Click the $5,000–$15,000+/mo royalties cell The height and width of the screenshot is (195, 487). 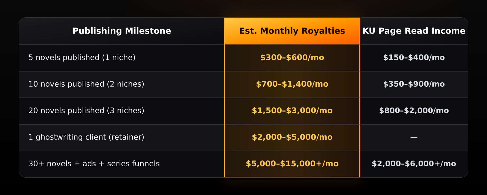(x=292, y=164)
